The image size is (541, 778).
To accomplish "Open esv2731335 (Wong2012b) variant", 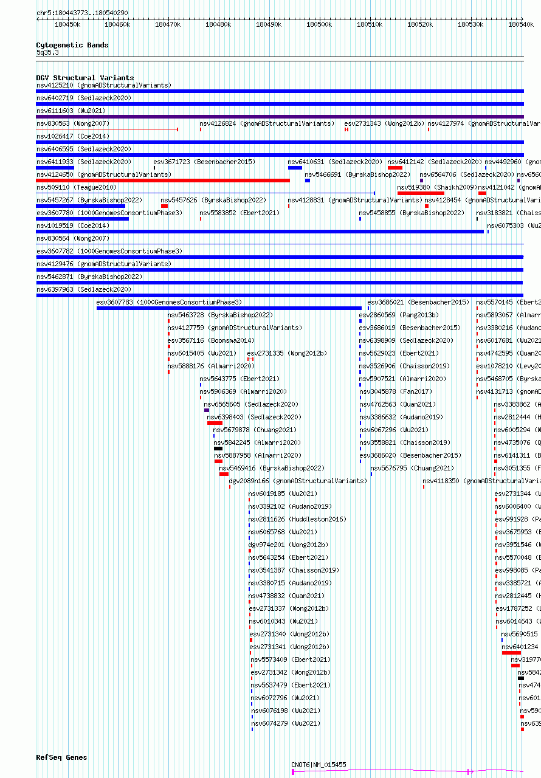I will click(287, 353).
